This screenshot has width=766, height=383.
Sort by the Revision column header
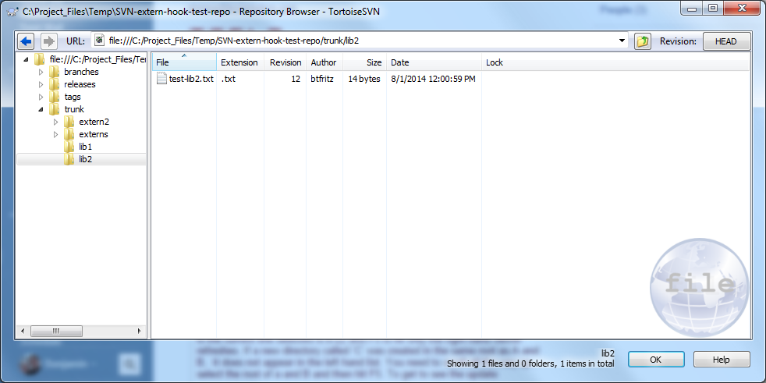tap(285, 62)
